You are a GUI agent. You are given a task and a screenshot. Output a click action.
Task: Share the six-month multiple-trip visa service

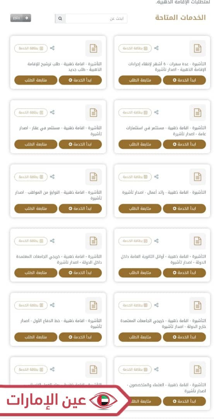pos(156,48)
